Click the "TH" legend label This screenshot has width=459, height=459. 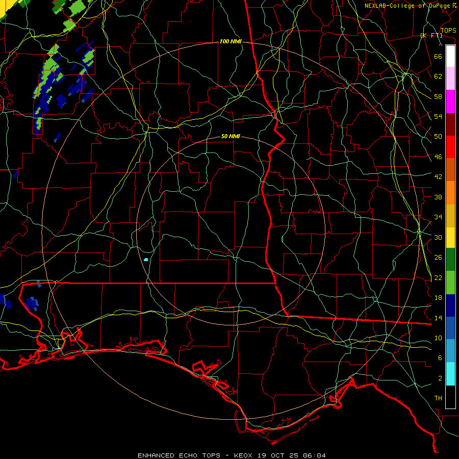click(438, 398)
